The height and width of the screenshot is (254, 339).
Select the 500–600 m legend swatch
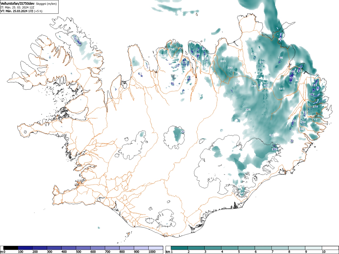(x=83, y=248)
